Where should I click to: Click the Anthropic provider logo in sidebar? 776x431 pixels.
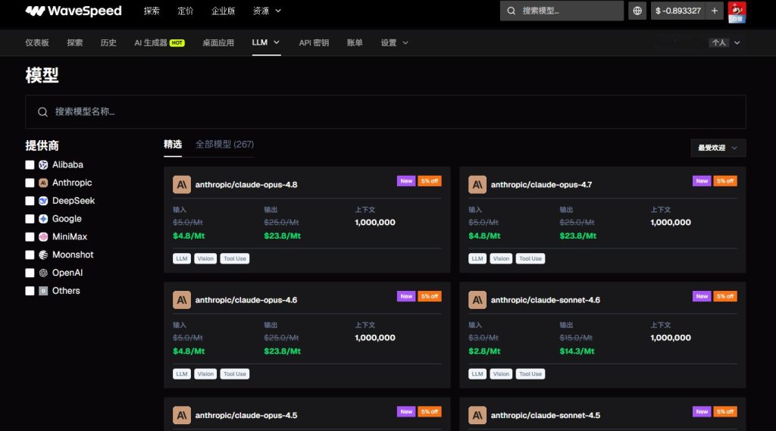pyautogui.click(x=43, y=183)
